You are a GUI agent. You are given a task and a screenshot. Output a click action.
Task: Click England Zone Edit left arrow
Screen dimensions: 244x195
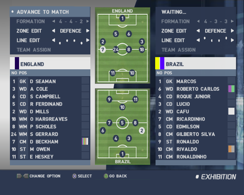click(53, 31)
